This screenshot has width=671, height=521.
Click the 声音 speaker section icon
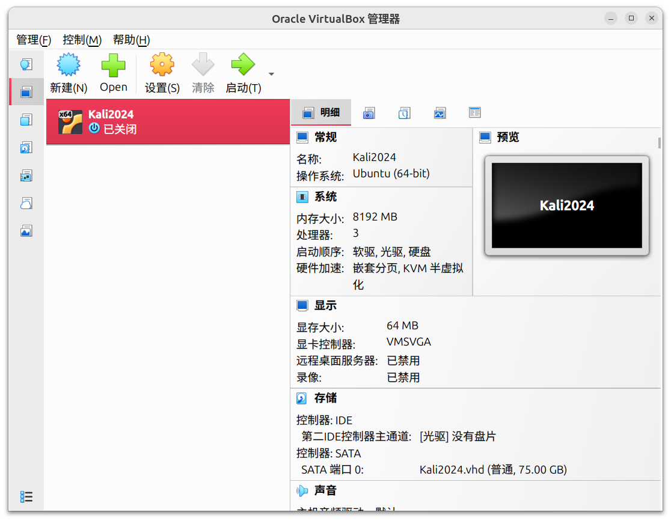[x=302, y=490]
